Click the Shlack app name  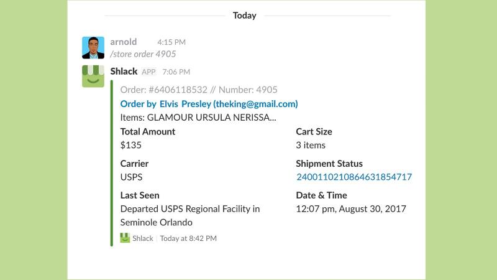click(x=124, y=71)
